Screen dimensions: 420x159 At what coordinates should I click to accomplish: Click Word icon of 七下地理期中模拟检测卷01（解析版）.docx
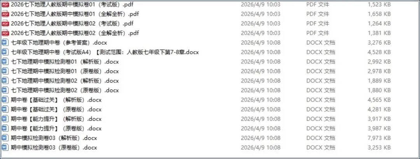[5, 62]
